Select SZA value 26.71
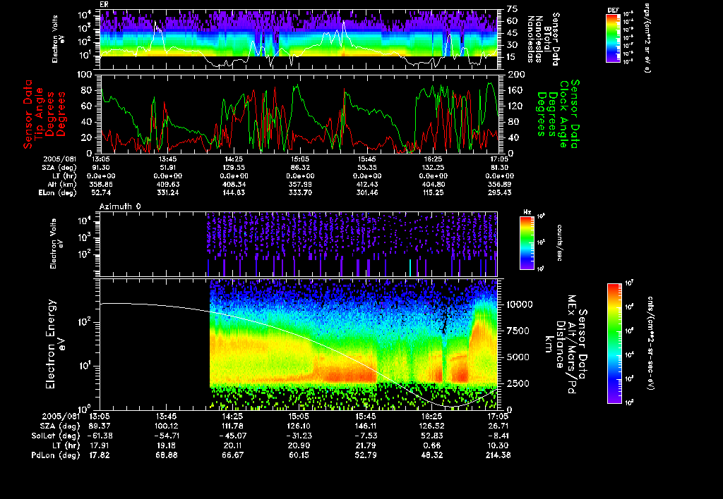Viewport: 723px width, 499px height. click(498, 426)
